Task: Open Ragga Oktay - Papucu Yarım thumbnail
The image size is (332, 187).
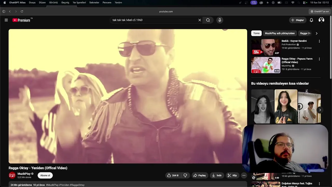Action: coord(266,65)
